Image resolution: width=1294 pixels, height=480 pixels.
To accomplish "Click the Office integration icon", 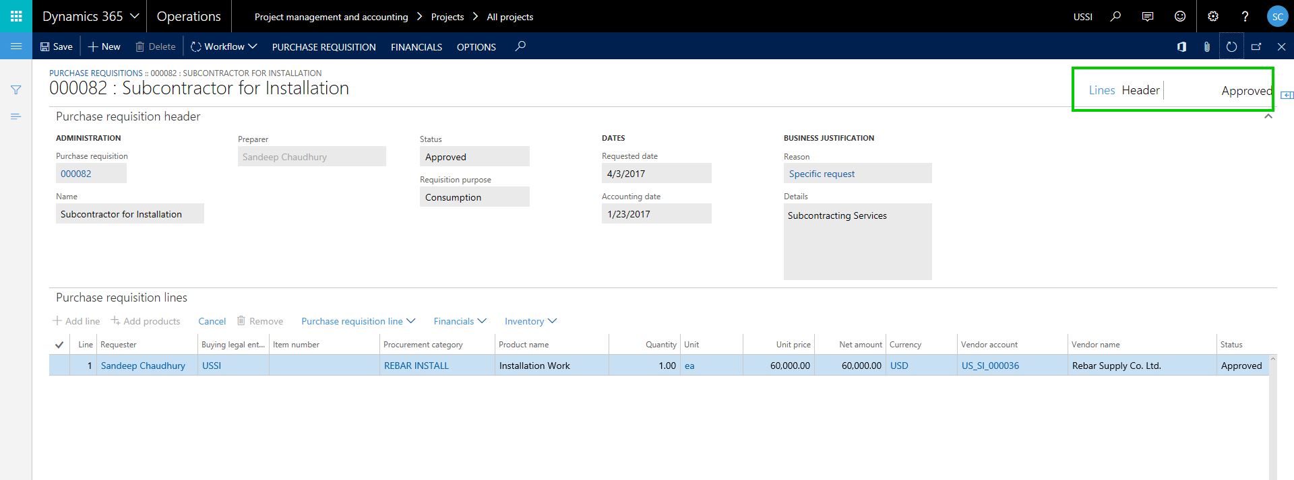I will [1181, 46].
